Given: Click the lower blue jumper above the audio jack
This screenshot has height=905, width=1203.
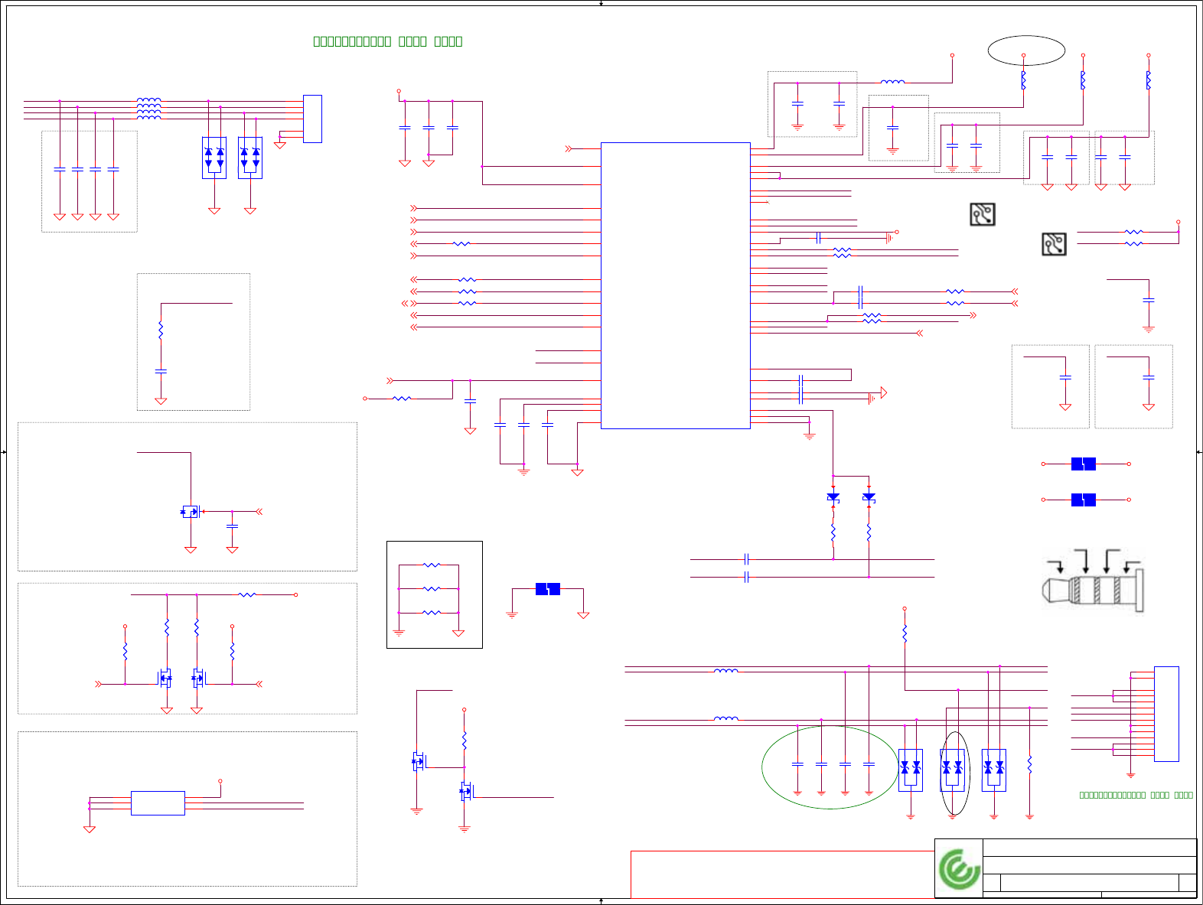Looking at the screenshot, I should 1083,500.
